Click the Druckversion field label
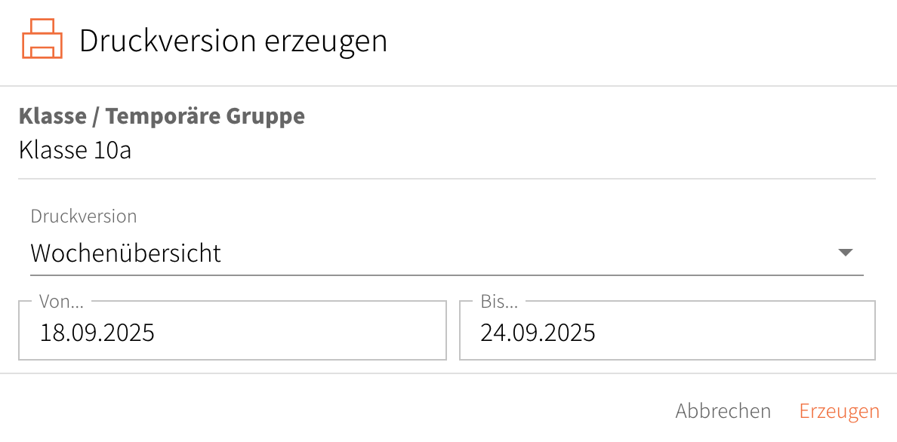This screenshot has height=442, width=897. pos(84,216)
